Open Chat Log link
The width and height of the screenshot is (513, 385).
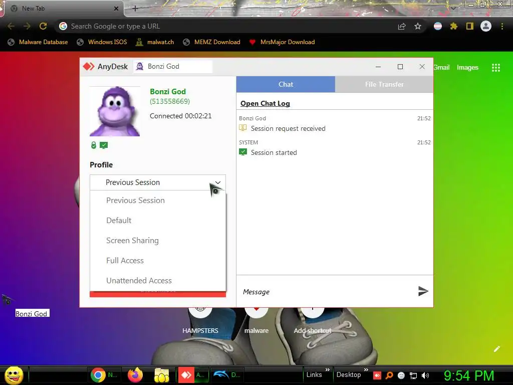pyautogui.click(x=265, y=103)
